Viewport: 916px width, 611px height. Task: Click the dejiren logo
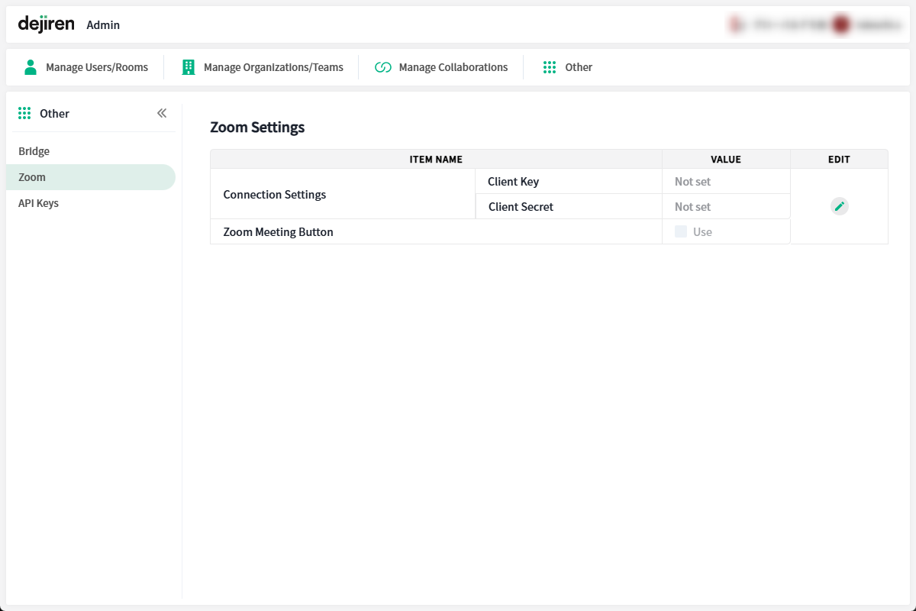(x=46, y=24)
